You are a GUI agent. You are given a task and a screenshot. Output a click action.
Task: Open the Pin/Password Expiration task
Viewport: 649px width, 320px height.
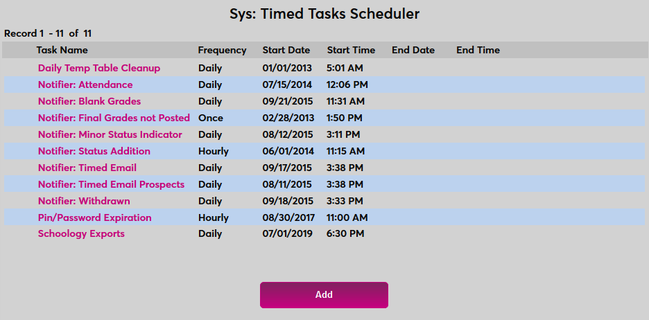coord(95,217)
